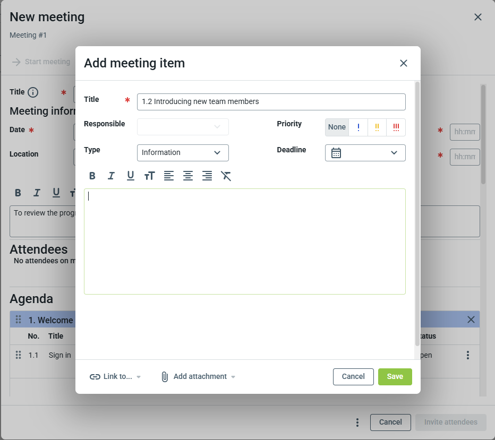Align text right in item description

[207, 176]
